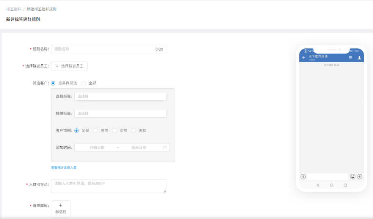The height and width of the screenshot is (219, 373).
Task: Click the textarea resize handle of 入群引导语
Action: [x=165, y=191]
